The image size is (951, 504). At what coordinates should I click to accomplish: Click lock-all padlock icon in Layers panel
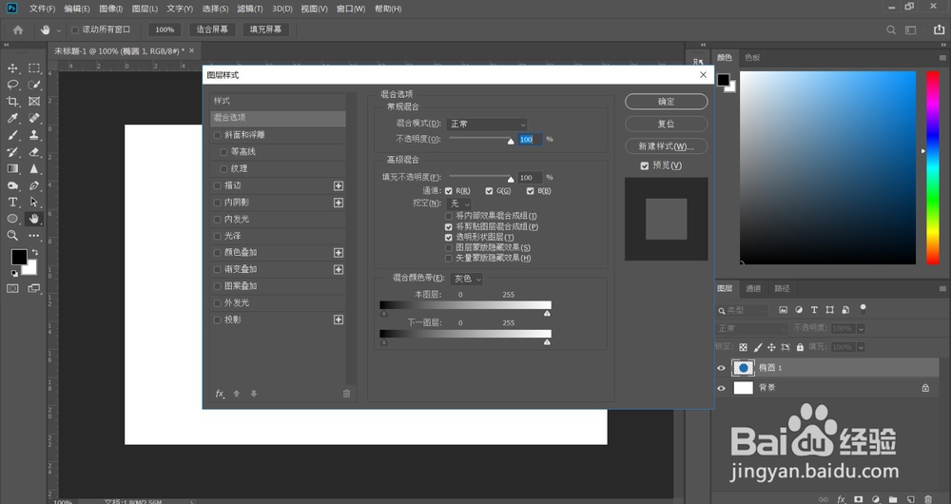tap(800, 347)
